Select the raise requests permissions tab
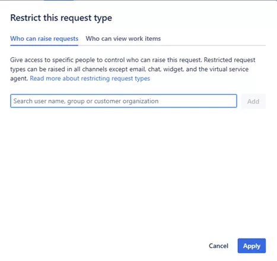 click(x=44, y=38)
